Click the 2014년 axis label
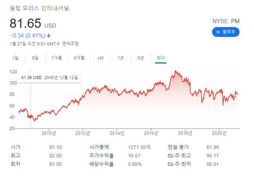 click(117, 133)
